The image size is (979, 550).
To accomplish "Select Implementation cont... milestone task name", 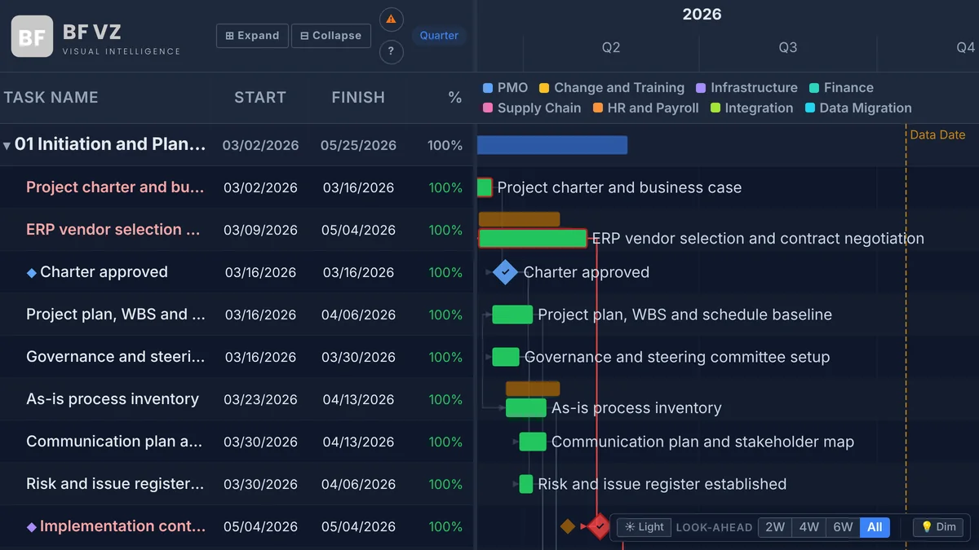I will pyautogui.click(x=122, y=526).
